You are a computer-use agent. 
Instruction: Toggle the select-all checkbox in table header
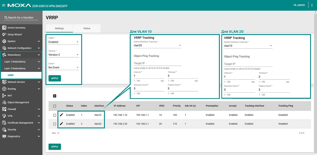coord(55,106)
